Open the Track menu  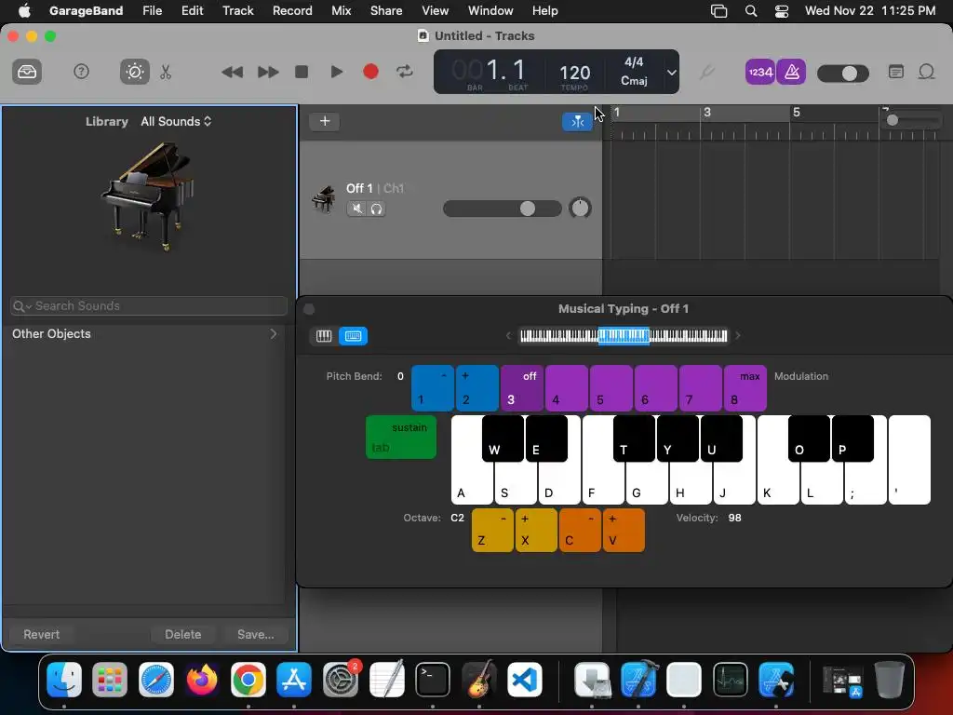[x=237, y=10]
